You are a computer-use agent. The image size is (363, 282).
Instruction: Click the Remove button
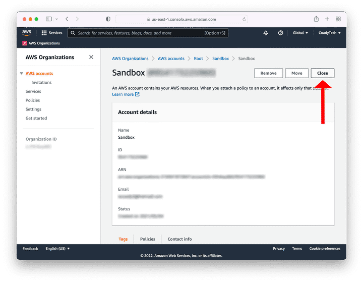pos(268,73)
